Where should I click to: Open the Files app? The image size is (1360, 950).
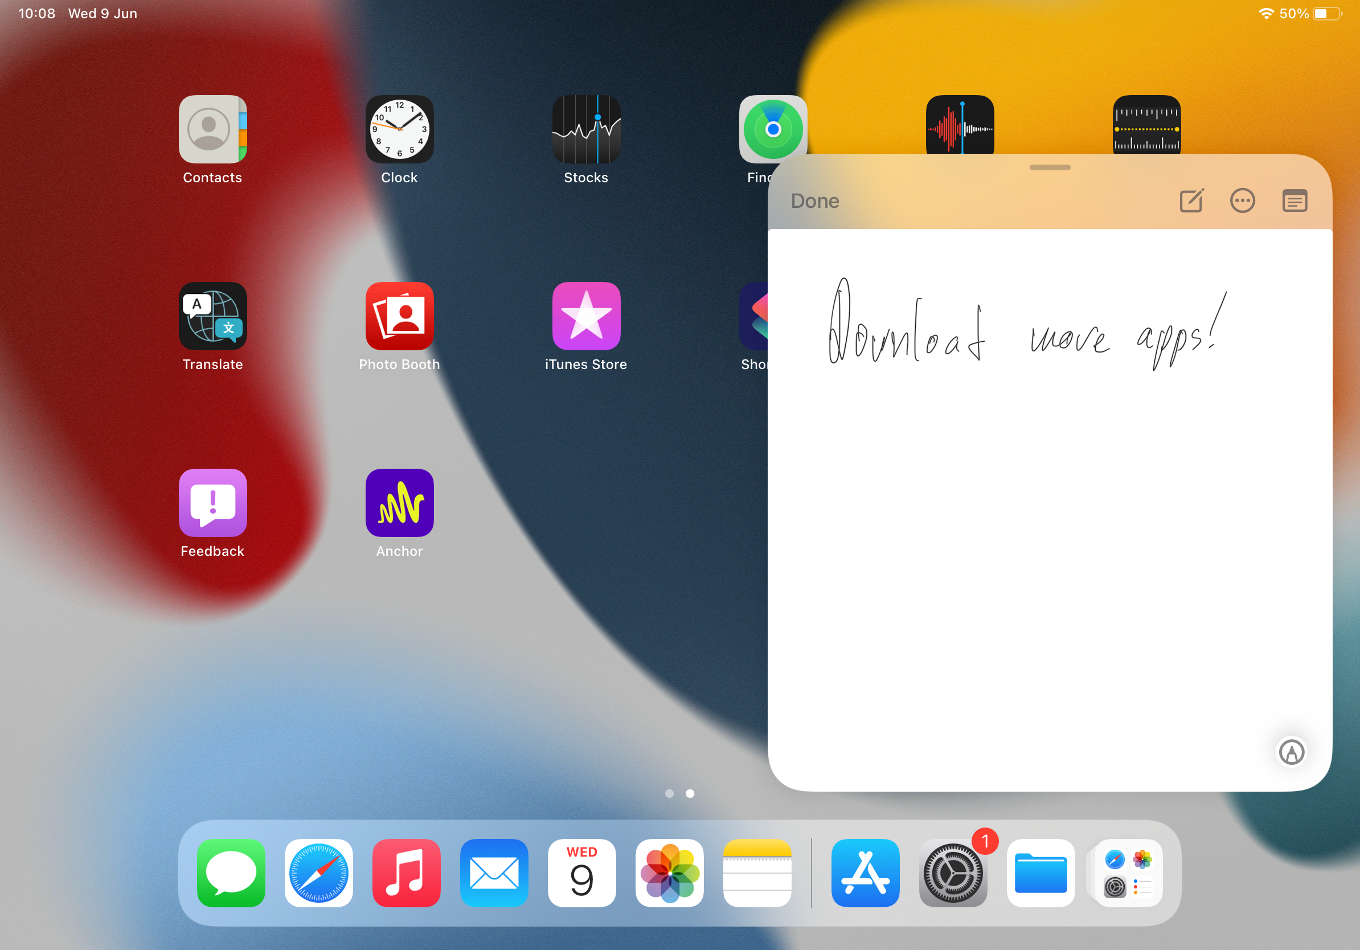(x=1041, y=873)
